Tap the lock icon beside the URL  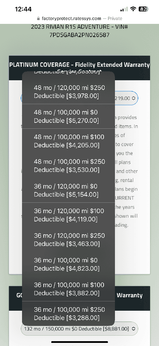tap(39, 19)
